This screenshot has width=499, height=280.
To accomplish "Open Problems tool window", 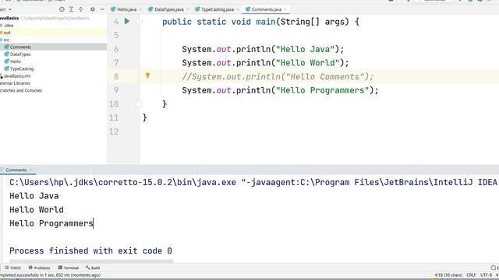I will point(39,268).
